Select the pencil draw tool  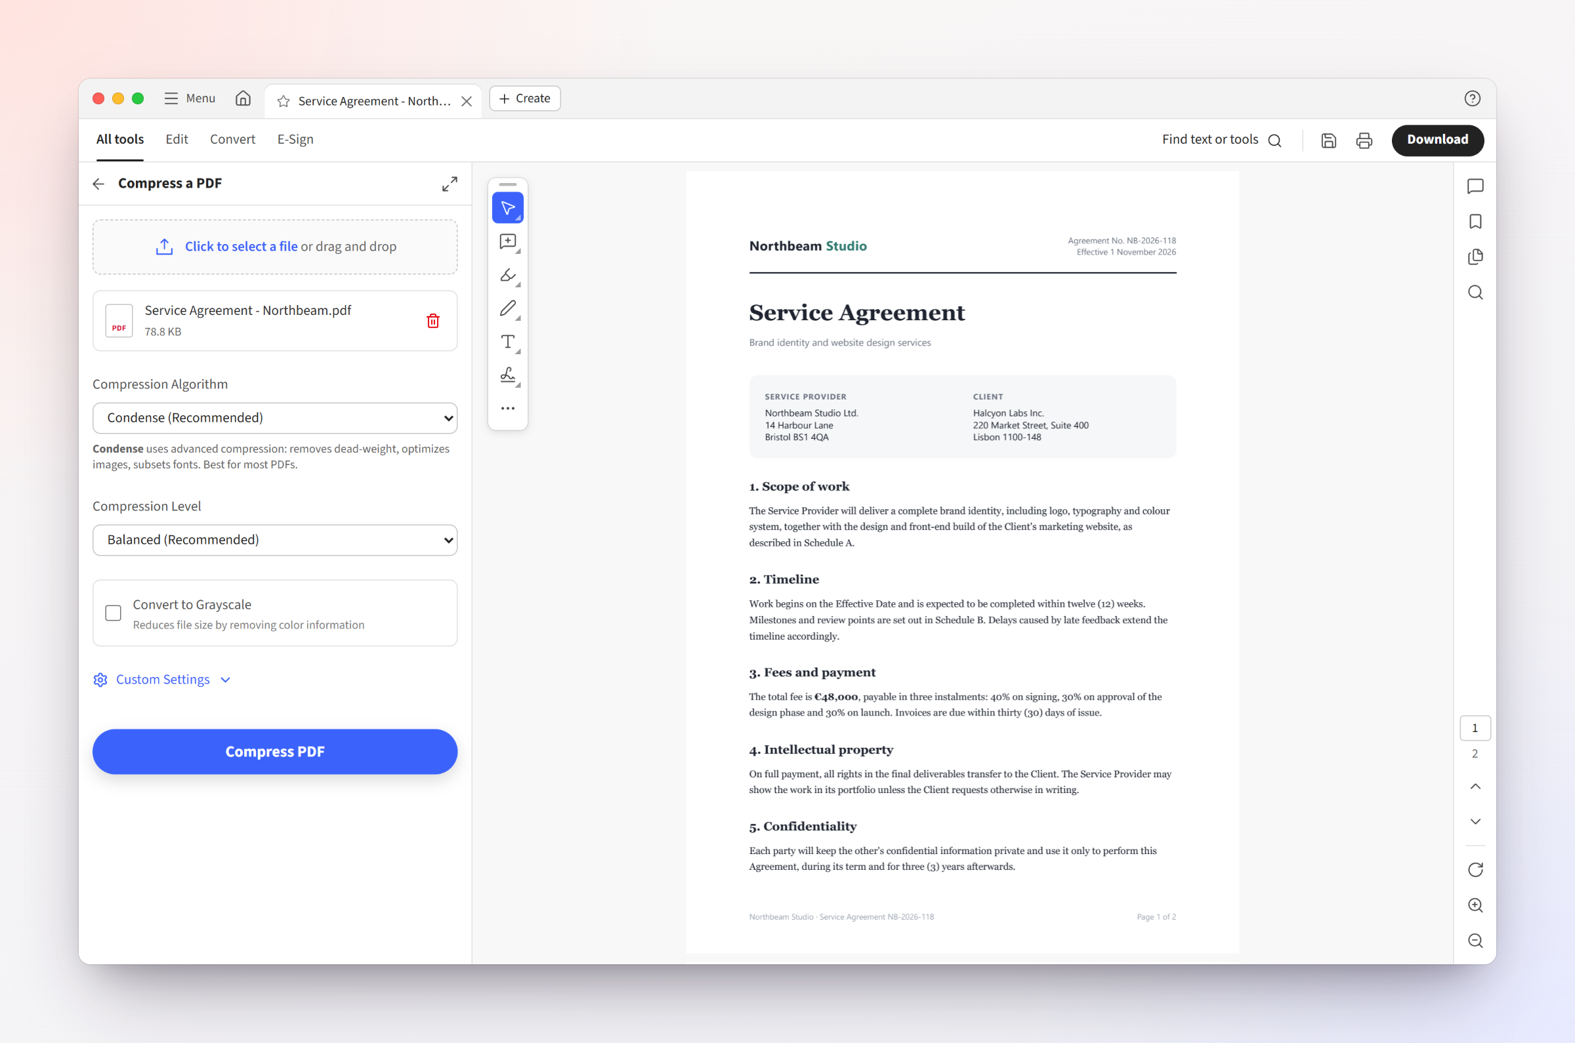point(508,308)
